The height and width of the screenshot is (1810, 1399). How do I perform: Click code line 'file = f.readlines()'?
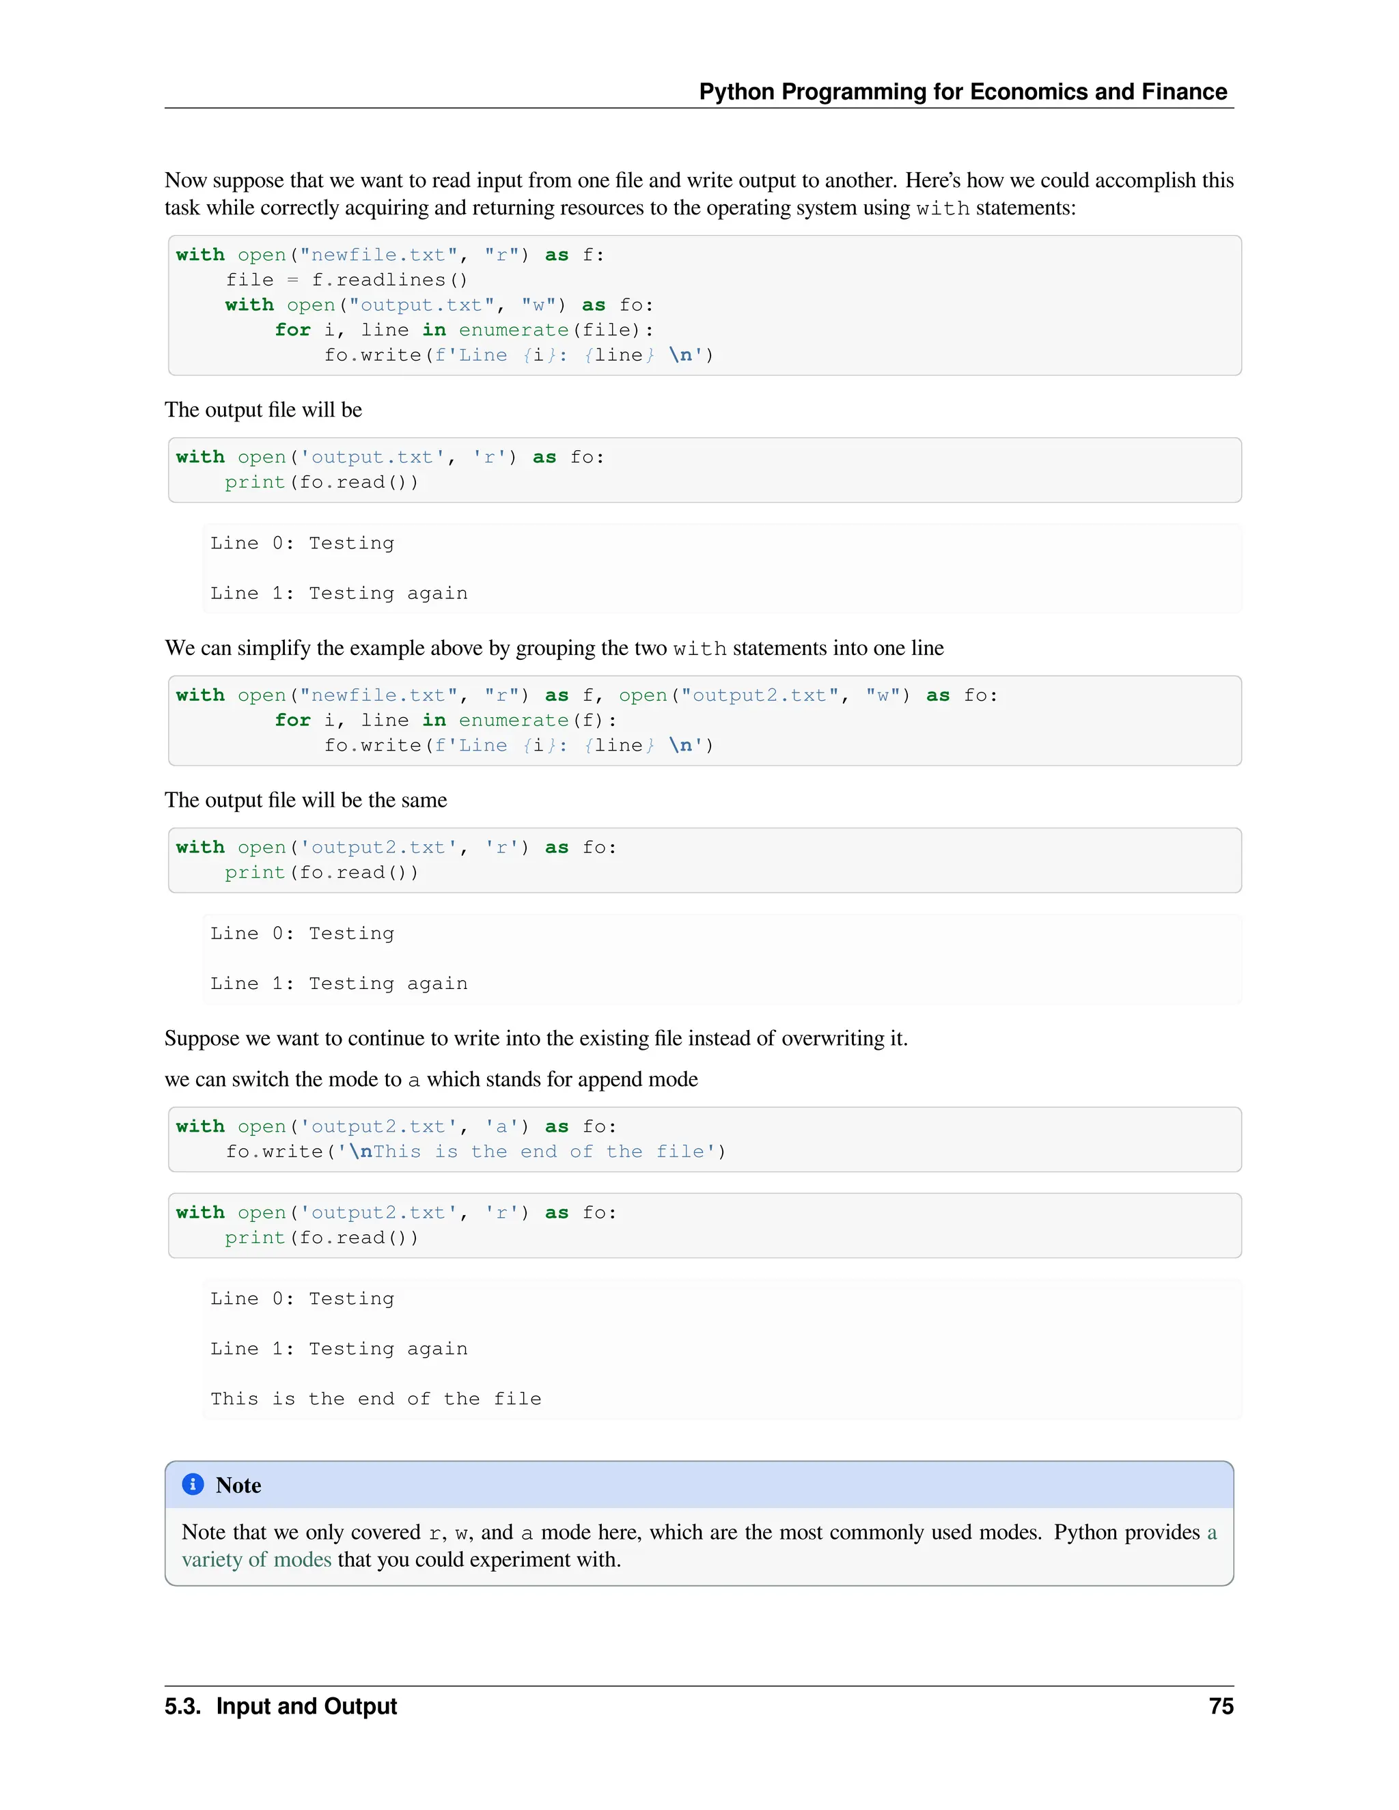(346, 280)
